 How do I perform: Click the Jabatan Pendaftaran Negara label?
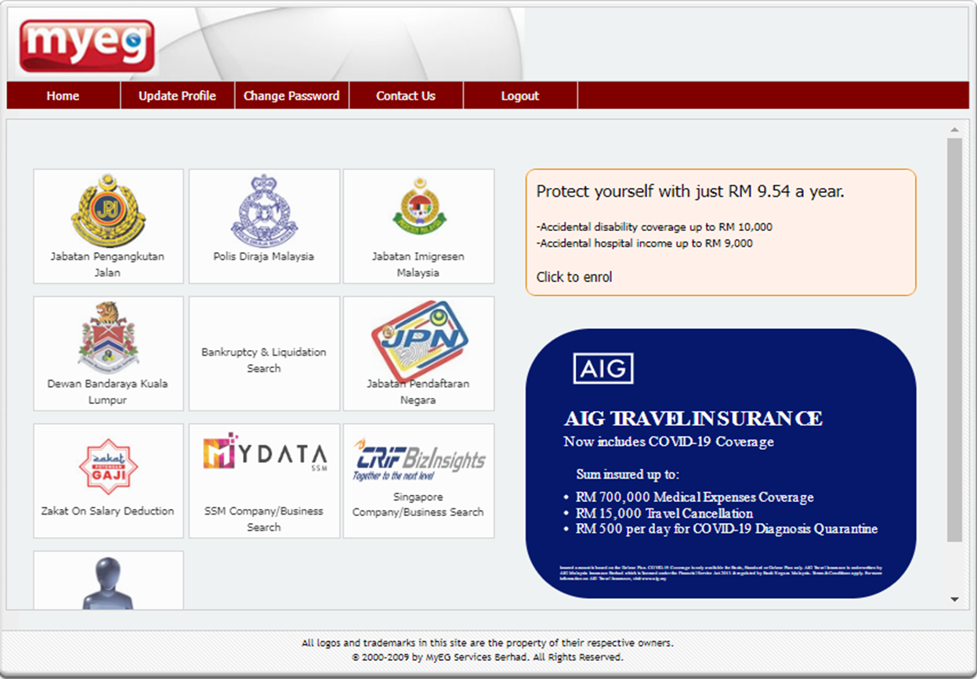[x=418, y=392]
